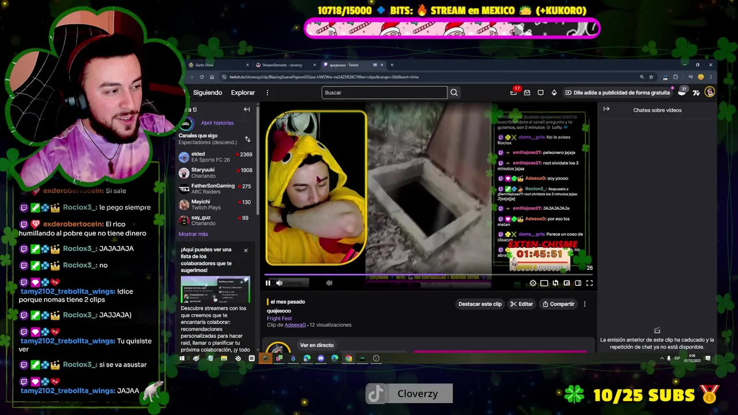Screen dimensions: 738x415
Task: Change followed channels sort order arrows
Action: pos(247,139)
